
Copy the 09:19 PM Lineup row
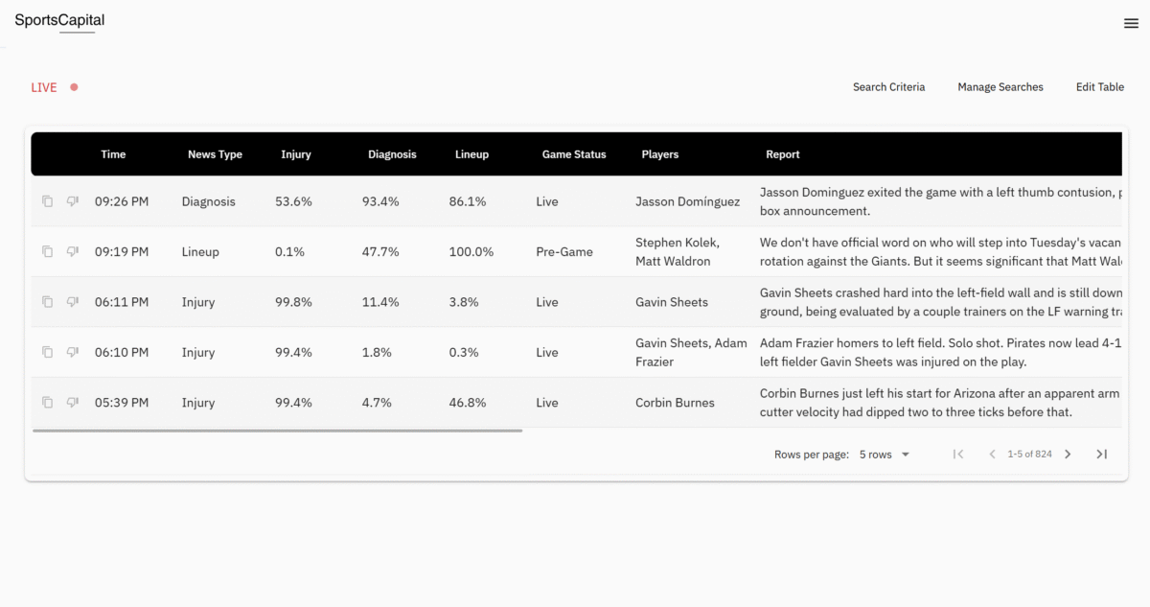[x=47, y=251]
